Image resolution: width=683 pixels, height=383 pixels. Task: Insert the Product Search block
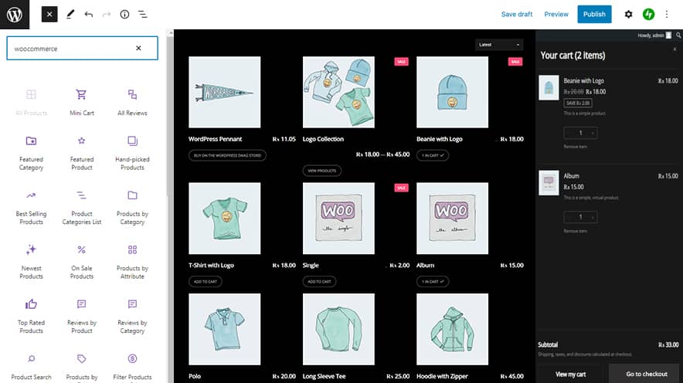[x=32, y=367]
